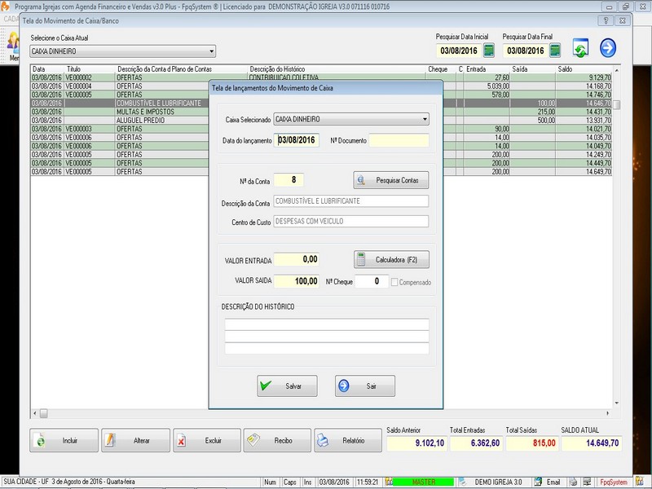The image size is (652, 489).
Task: Click the Descrição da Conta field
Action: [351, 200]
